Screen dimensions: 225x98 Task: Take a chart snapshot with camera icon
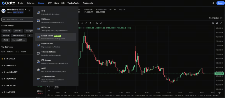coord(217,23)
